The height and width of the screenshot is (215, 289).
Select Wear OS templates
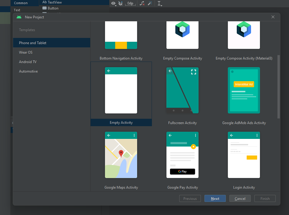pos(52,52)
